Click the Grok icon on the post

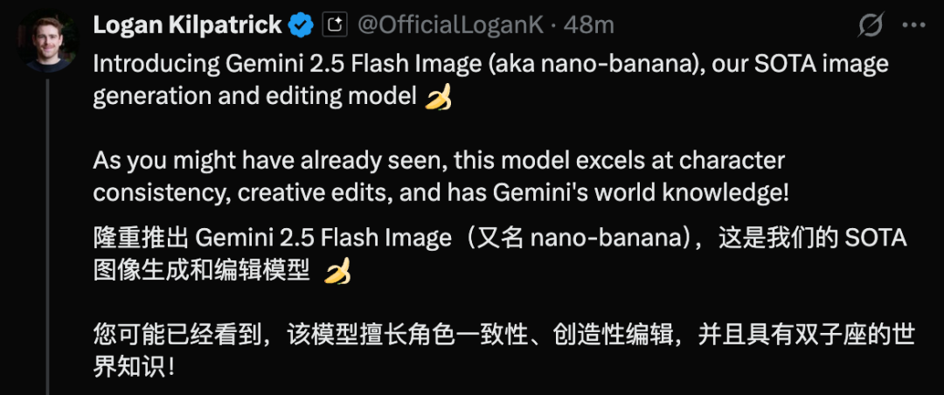(x=870, y=26)
